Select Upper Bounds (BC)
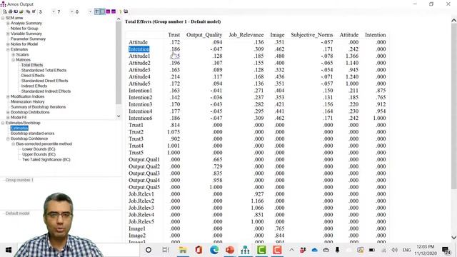This screenshot has width=457, height=257. [x=39, y=154]
